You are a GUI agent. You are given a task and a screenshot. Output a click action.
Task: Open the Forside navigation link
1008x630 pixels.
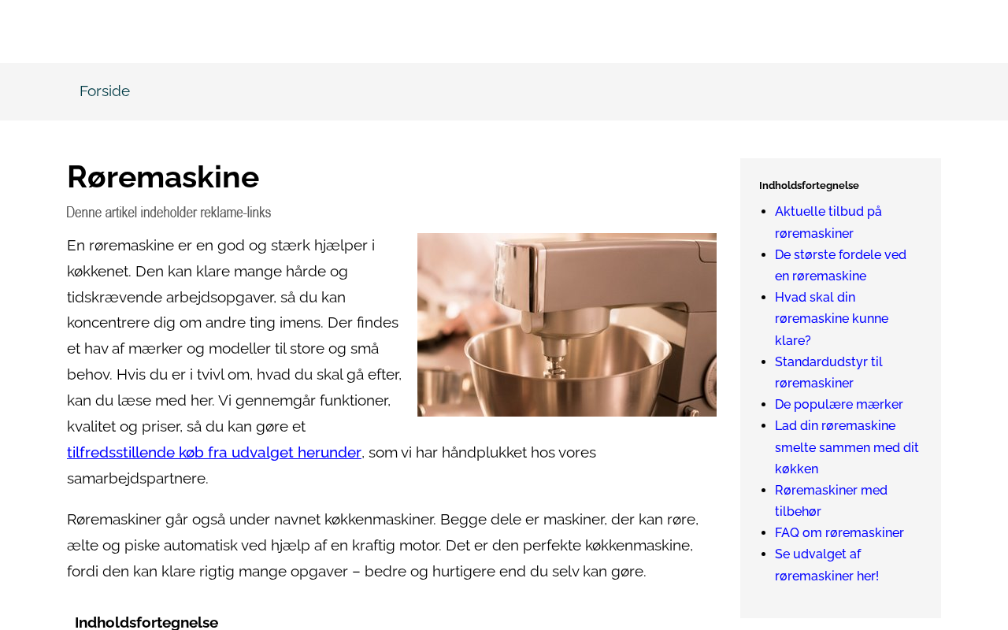click(105, 91)
